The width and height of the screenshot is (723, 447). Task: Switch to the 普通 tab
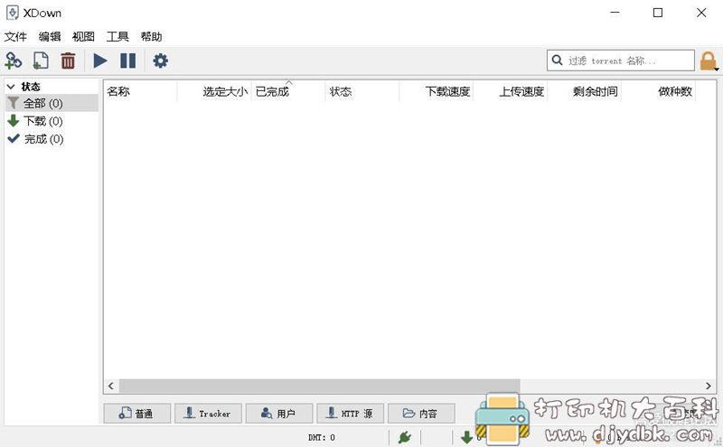pos(137,414)
